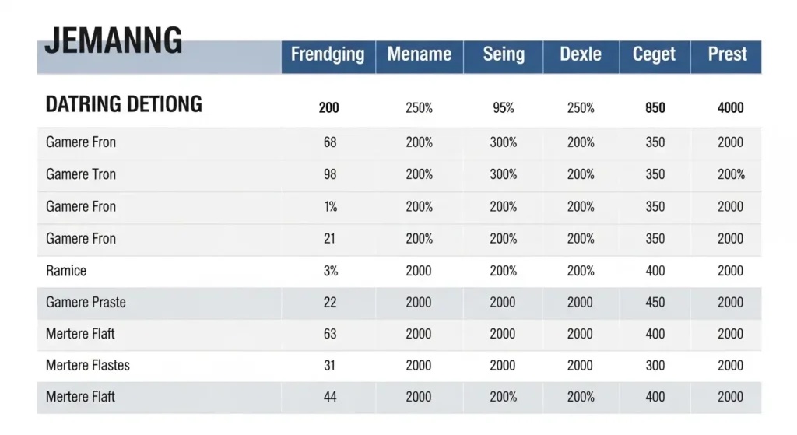Viewport: 797px width, 435px height.
Task: Select the 300 cell in Ceget column
Action: coord(655,365)
